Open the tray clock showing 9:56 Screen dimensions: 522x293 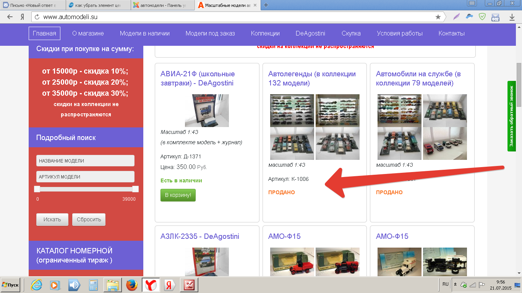pyautogui.click(x=500, y=285)
